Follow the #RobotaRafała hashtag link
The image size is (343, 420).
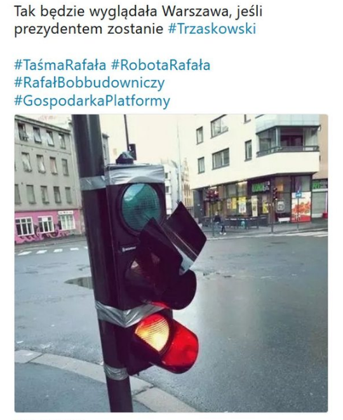161,65
